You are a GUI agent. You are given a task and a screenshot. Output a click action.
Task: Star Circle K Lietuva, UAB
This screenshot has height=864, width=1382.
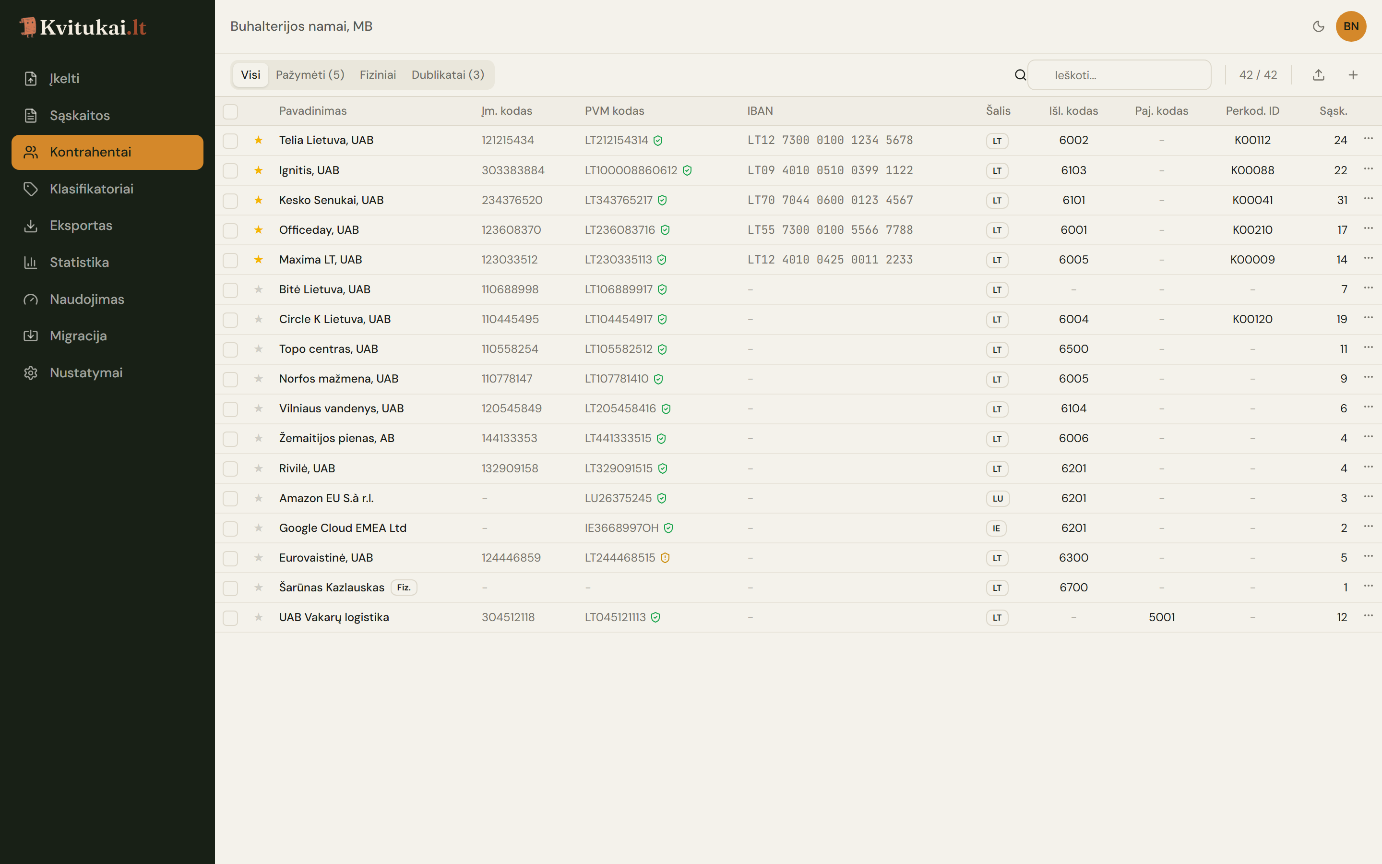pyautogui.click(x=259, y=319)
